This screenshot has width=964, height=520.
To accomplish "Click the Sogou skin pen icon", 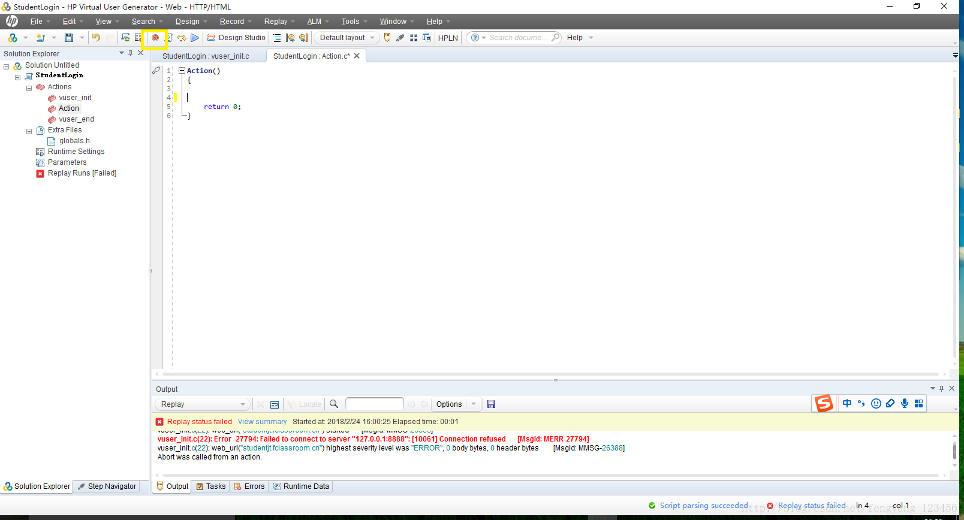I will coord(890,404).
